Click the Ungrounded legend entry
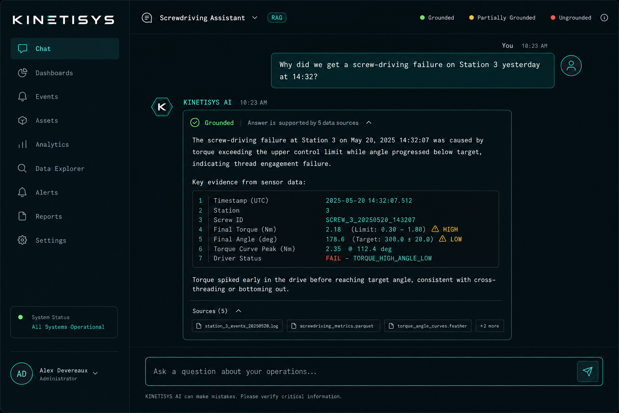 tap(571, 18)
